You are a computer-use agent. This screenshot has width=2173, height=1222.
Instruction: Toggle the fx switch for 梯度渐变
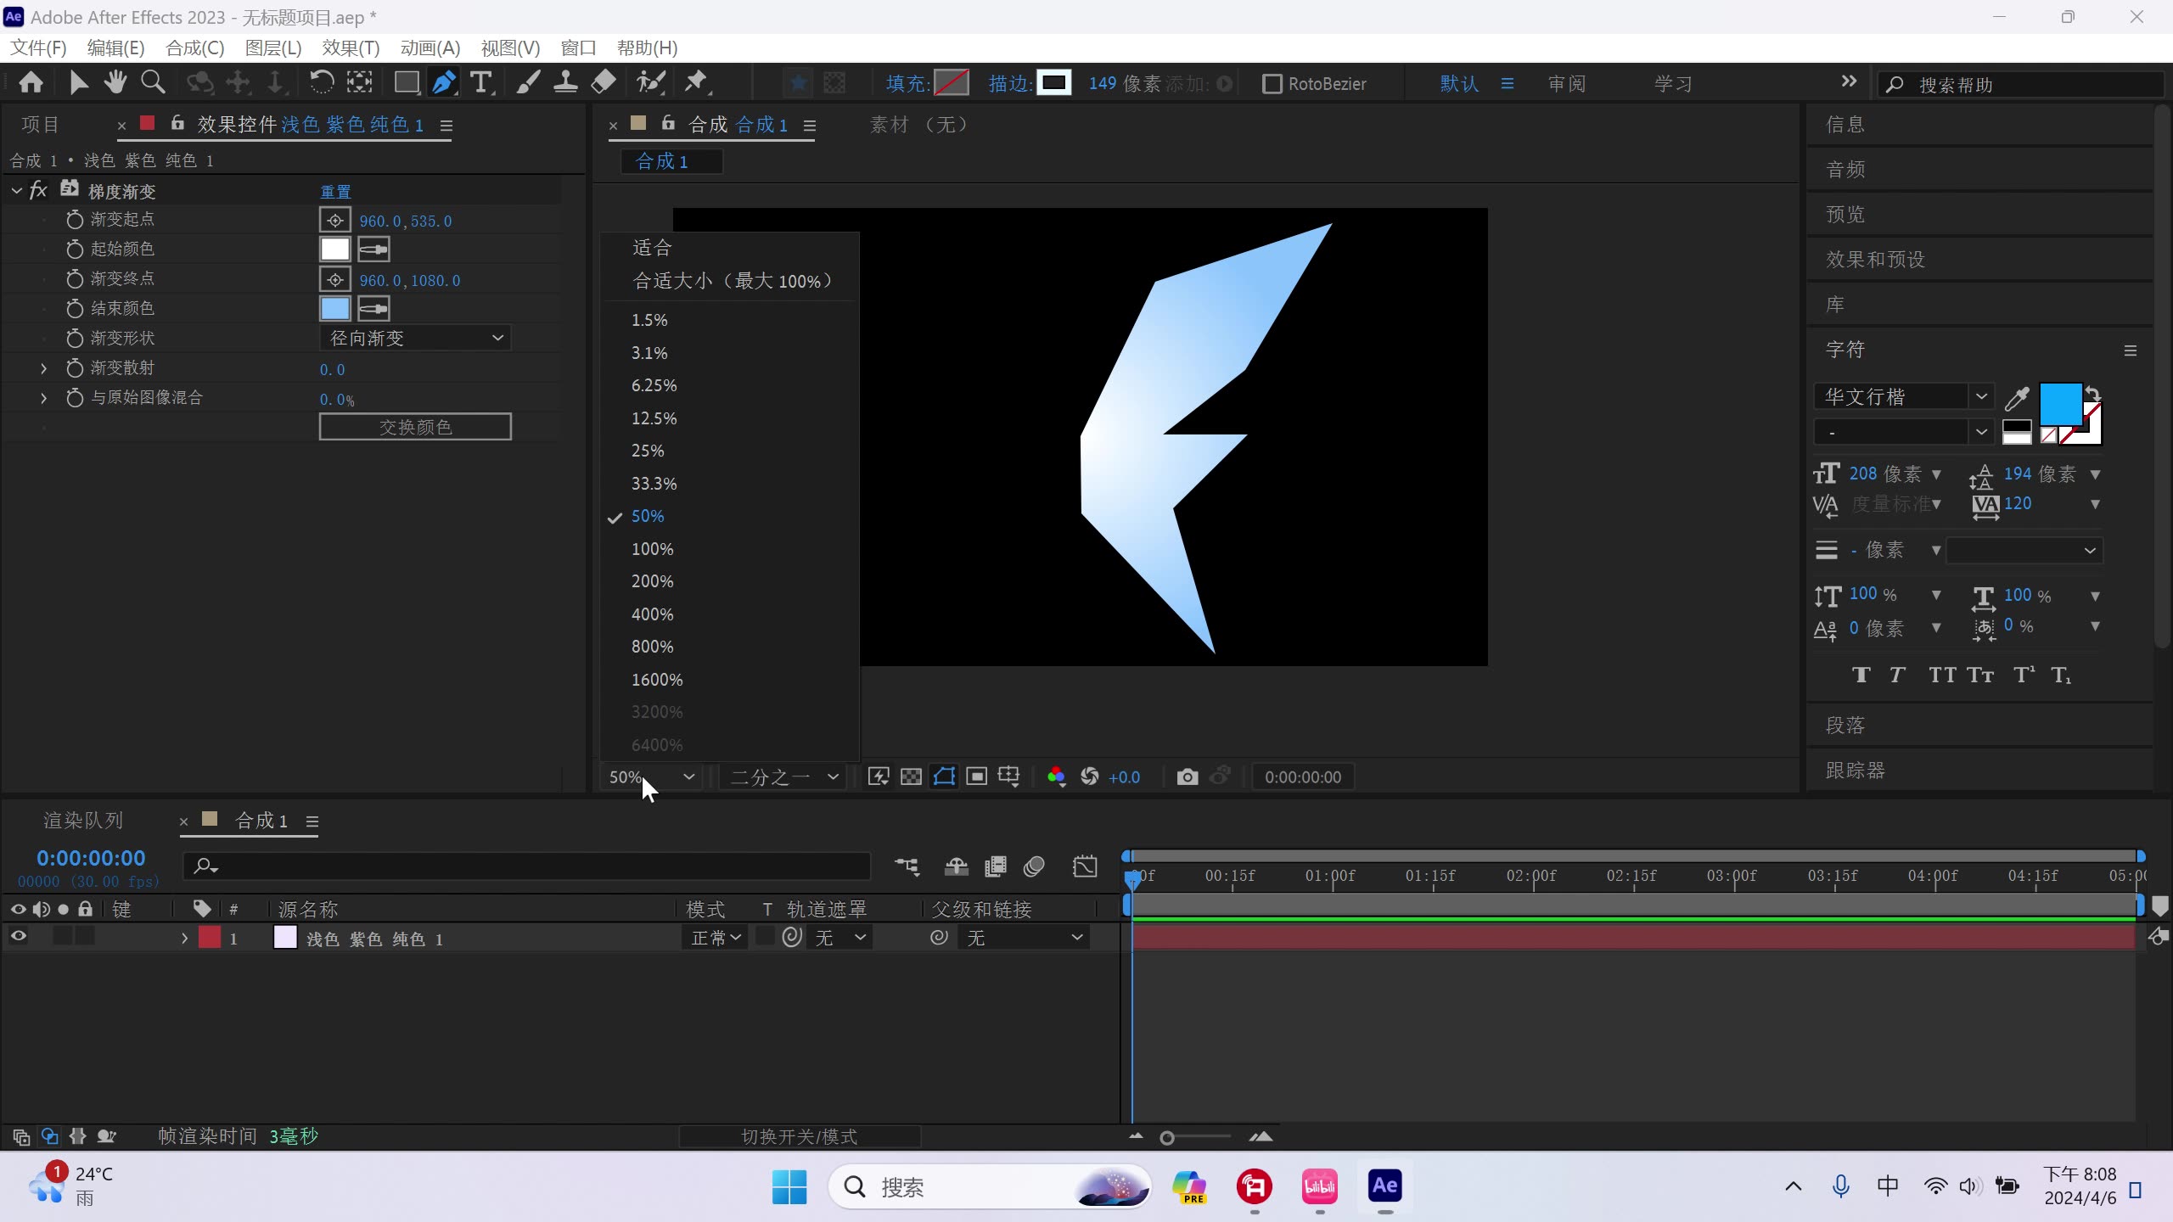(x=38, y=191)
